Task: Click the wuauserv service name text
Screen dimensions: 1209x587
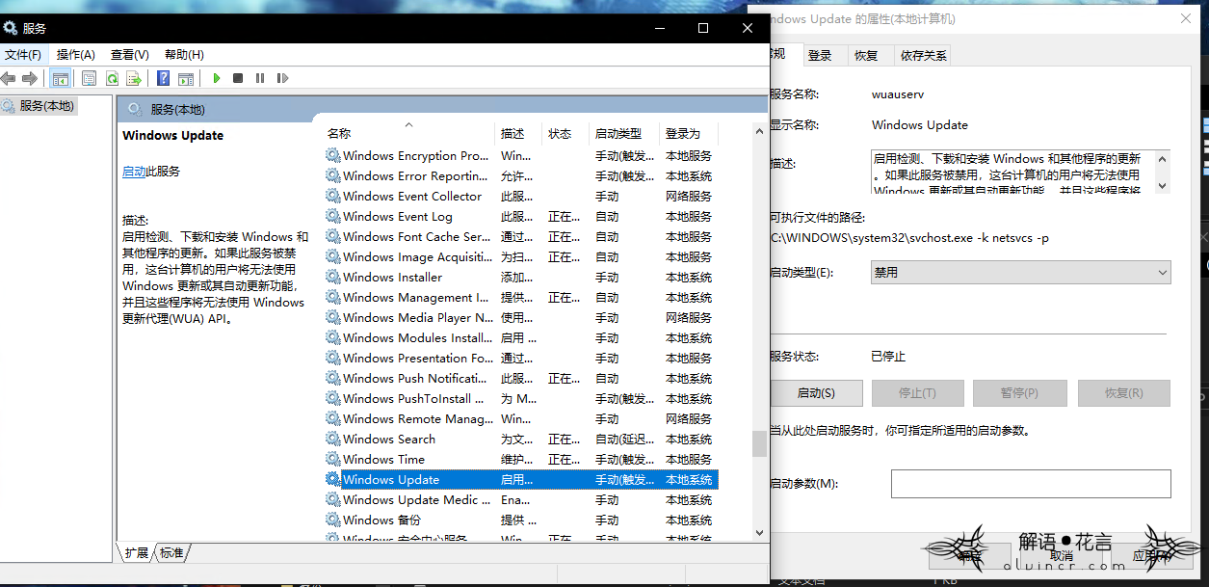Action: 897,94
